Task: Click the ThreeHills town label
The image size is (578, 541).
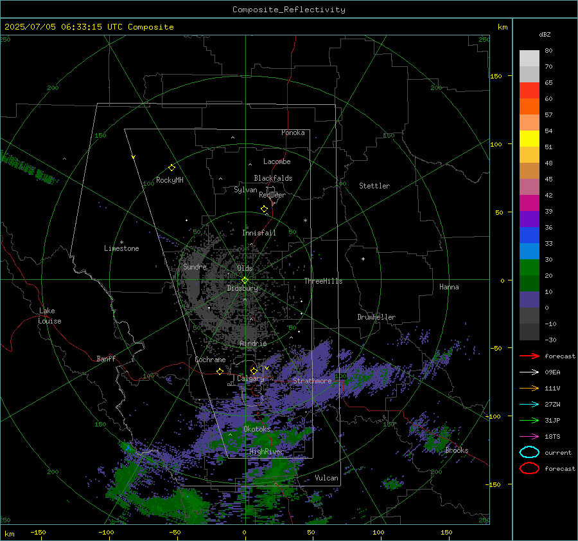Action: (x=323, y=281)
